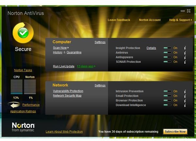Toggle SONAR Protection switch

click(x=167, y=62)
